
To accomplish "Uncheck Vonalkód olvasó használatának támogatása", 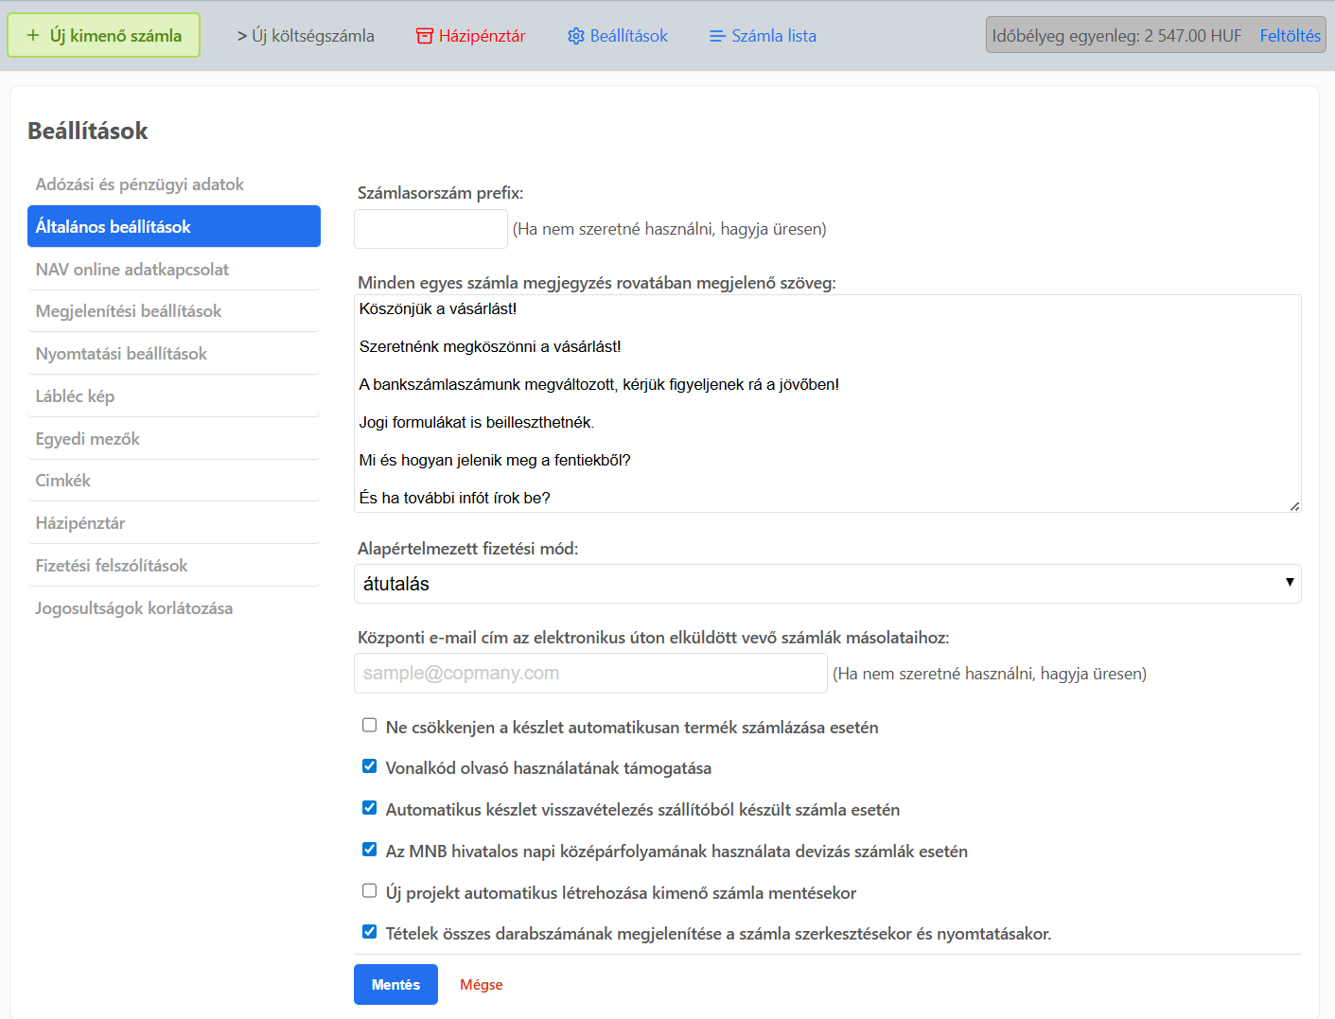I will [x=369, y=766].
